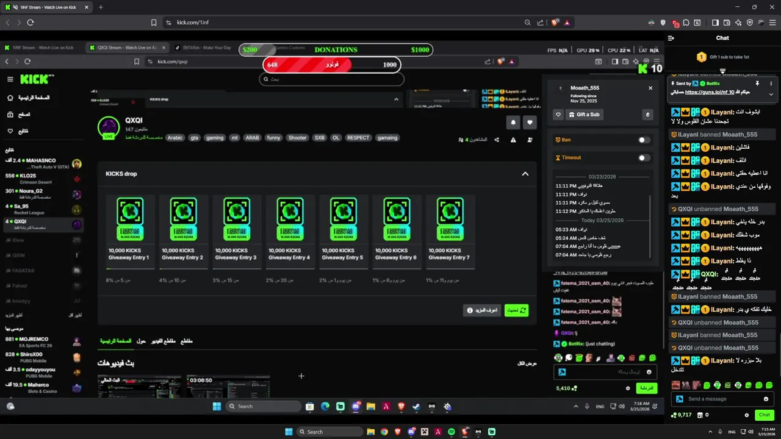Click the heart button on Moaath_555 card

coord(558,114)
